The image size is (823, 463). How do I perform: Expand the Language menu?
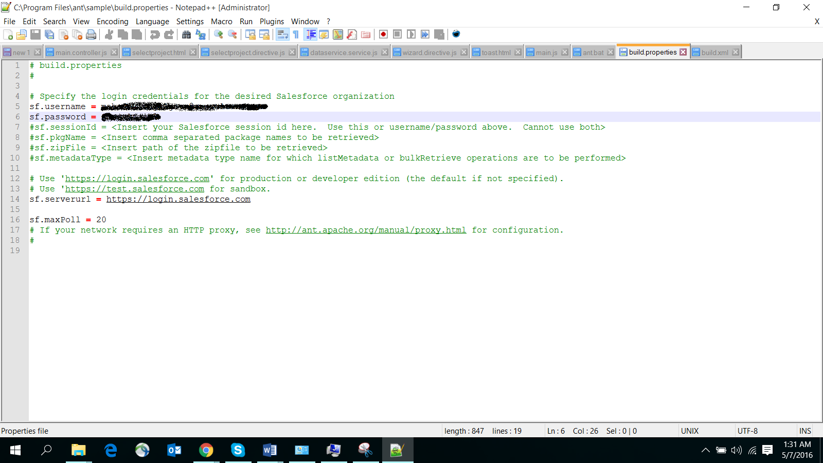(x=152, y=22)
